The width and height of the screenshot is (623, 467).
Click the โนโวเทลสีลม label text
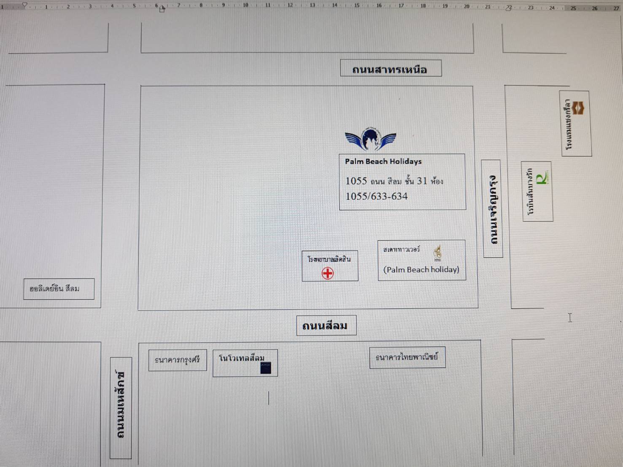(x=242, y=358)
